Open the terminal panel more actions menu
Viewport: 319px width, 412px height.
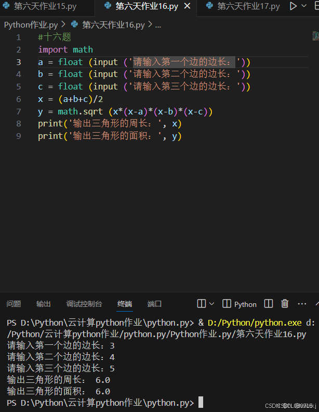click(x=302, y=304)
